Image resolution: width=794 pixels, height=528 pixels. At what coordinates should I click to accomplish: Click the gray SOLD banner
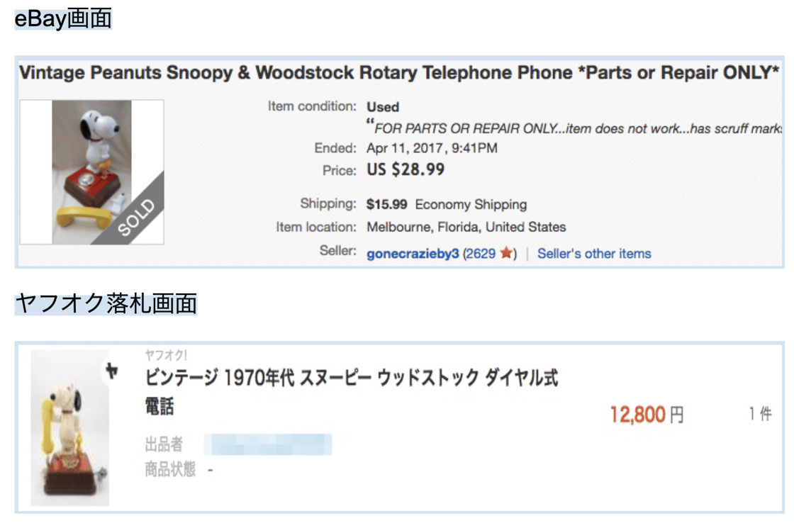coord(135,215)
